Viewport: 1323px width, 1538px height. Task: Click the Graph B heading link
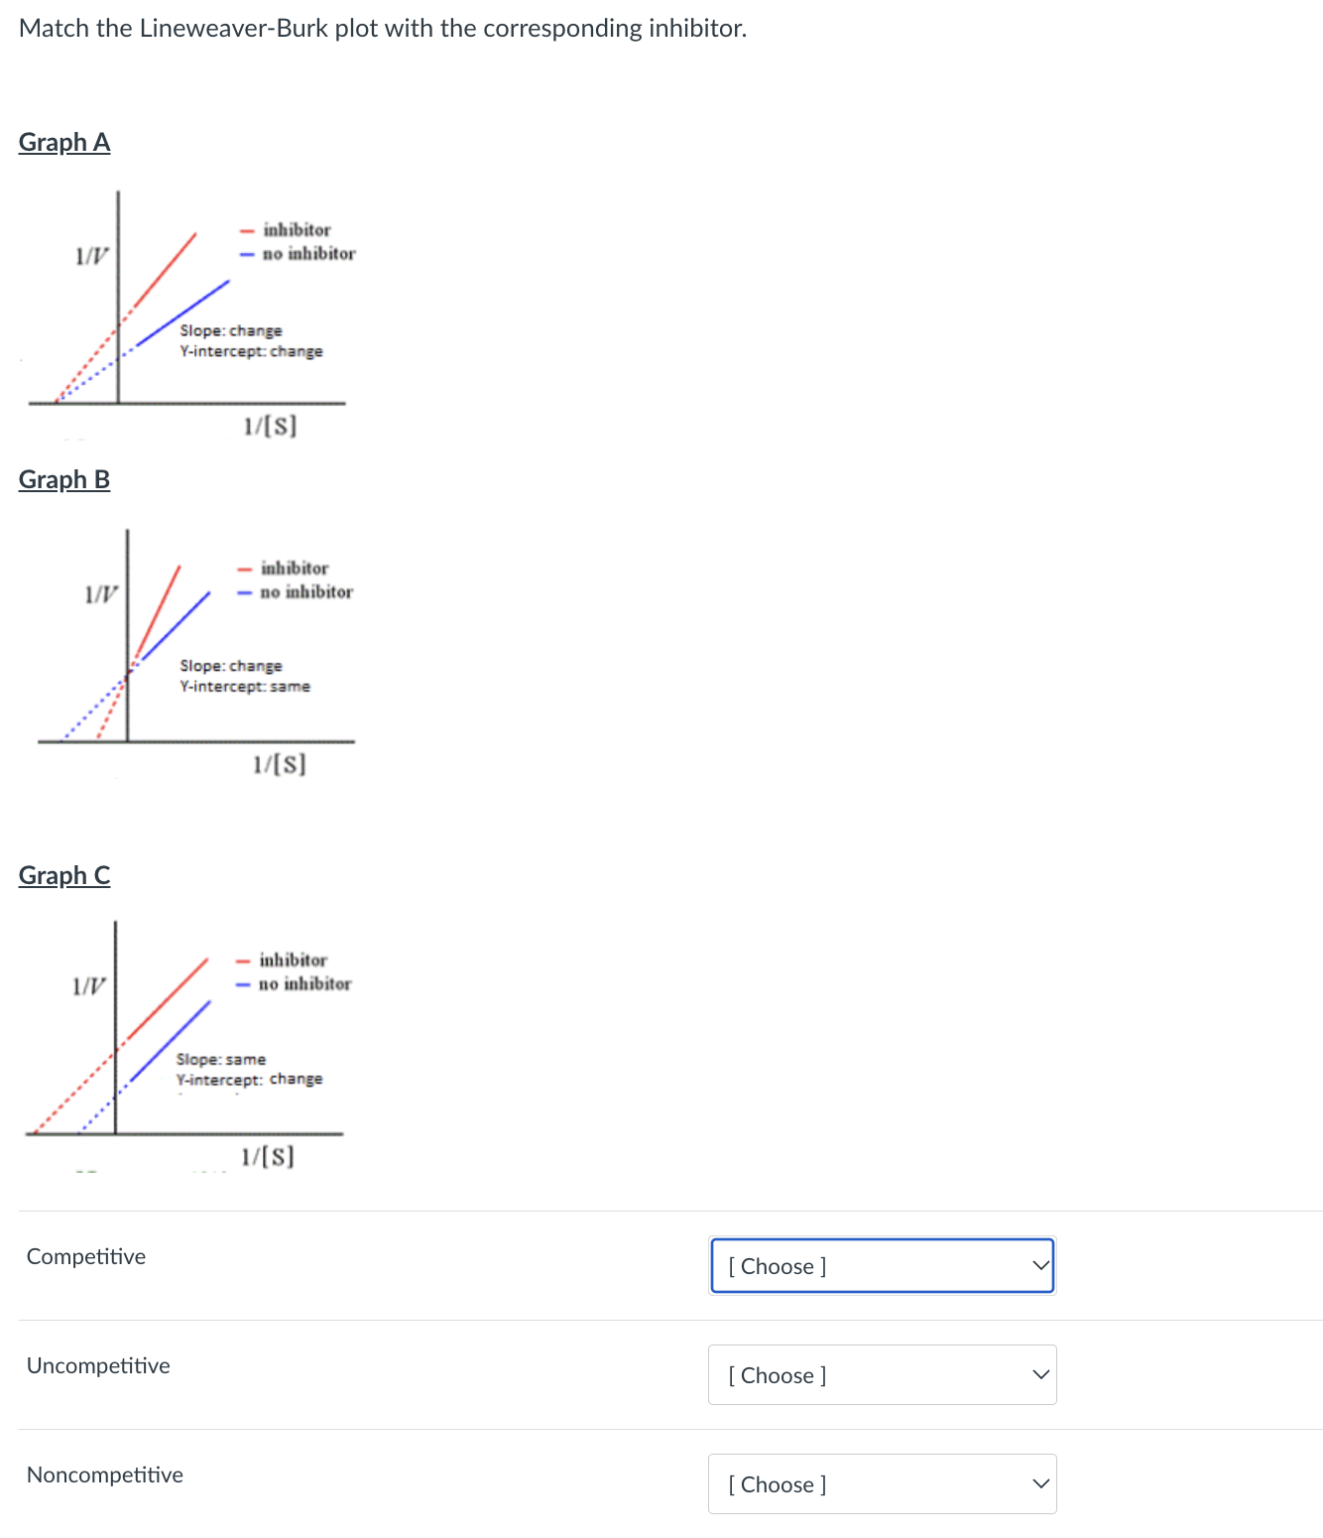click(x=63, y=479)
